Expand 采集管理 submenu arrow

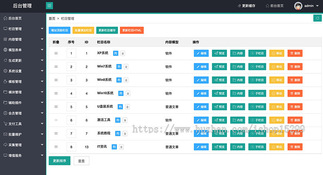click(x=42, y=145)
